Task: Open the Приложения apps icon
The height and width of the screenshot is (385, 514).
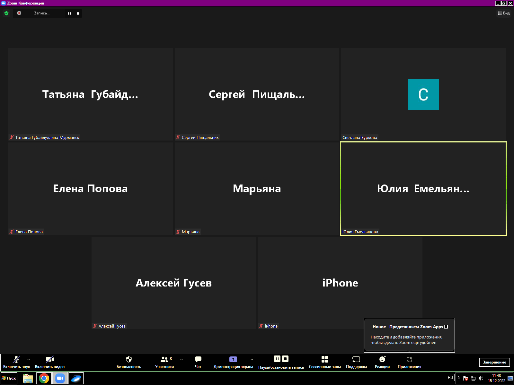Action: point(409,362)
